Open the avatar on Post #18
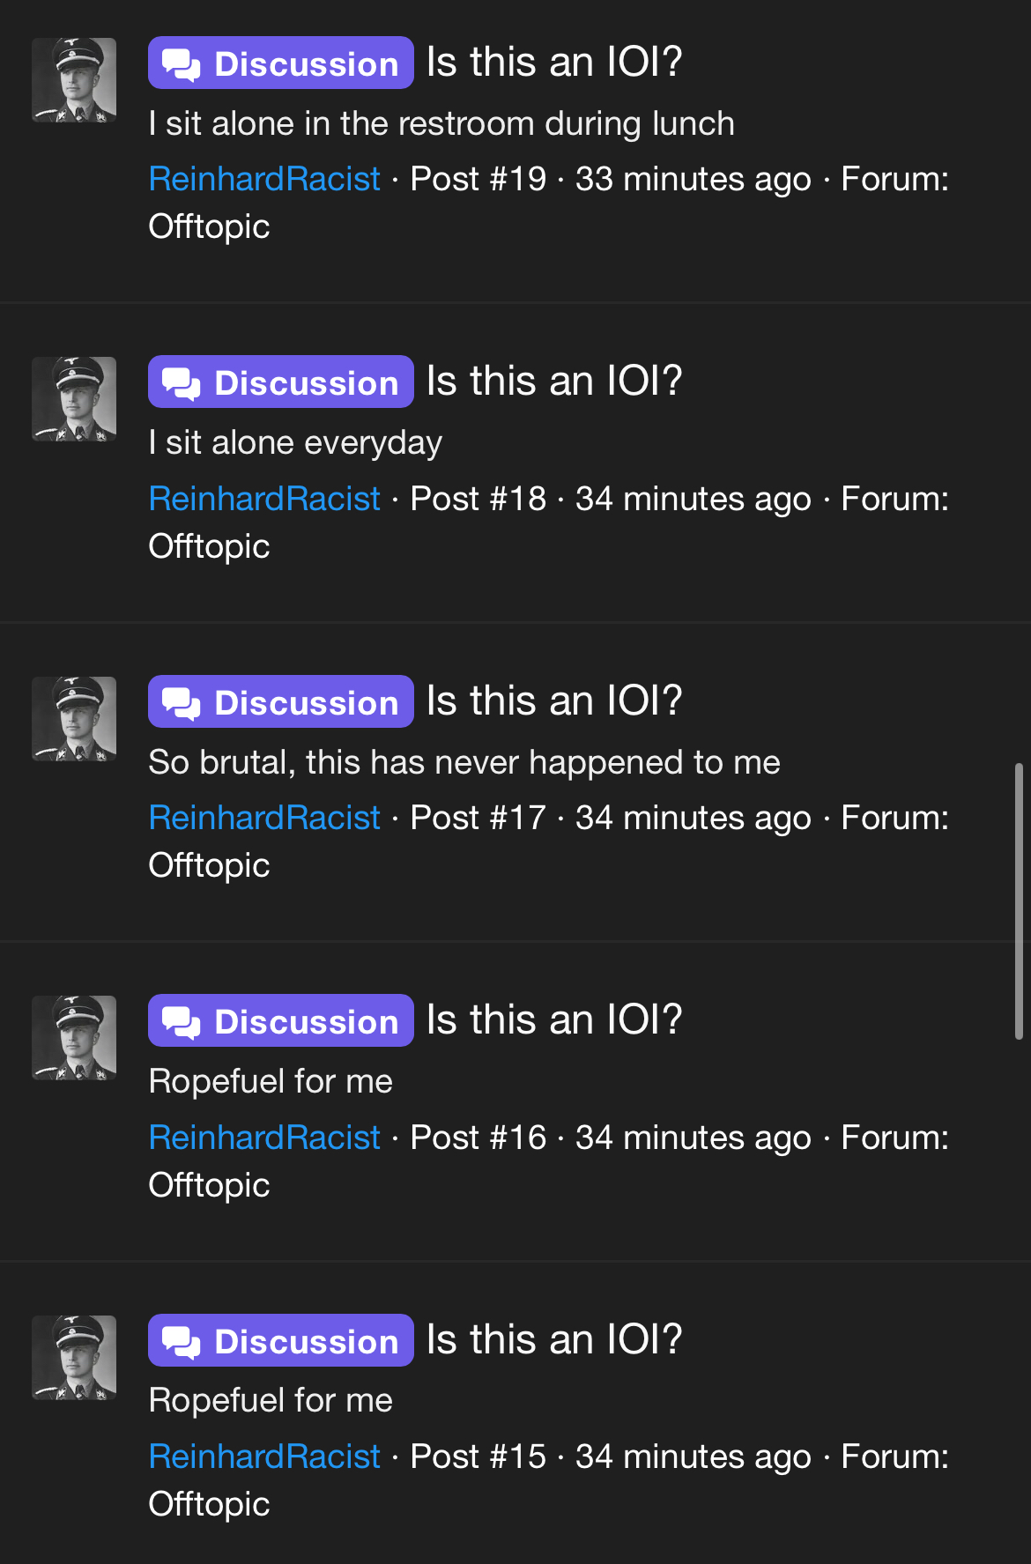Viewport: 1031px width, 1564px height. (x=74, y=399)
